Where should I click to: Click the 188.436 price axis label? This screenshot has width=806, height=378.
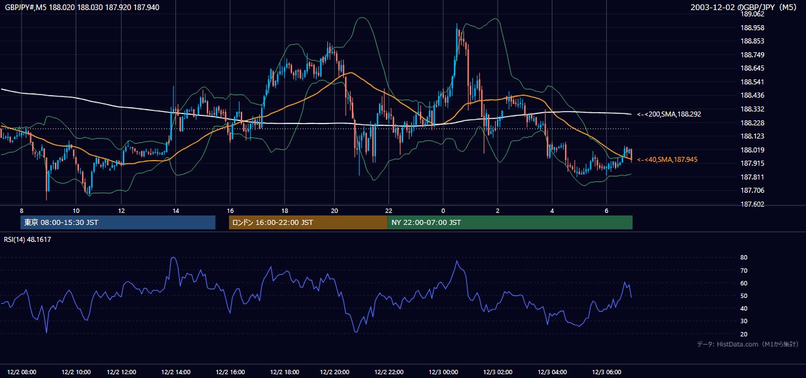click(x=753, y=96)
